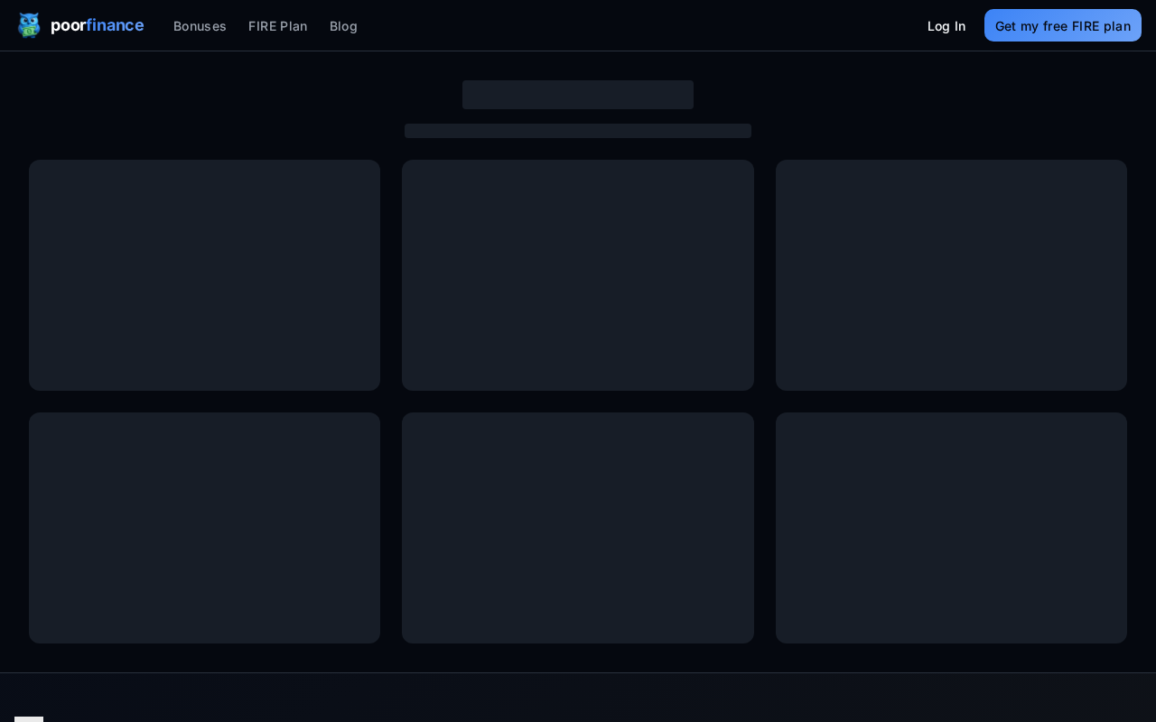This screenshot has width=1156, height=722.
Task: Click the page title skeleton placeholder bar
Action: (578, 95)
